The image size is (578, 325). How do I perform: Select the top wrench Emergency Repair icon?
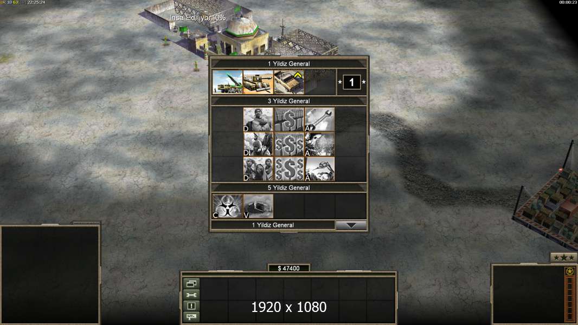pyautogui.click(x=319, y=119)
